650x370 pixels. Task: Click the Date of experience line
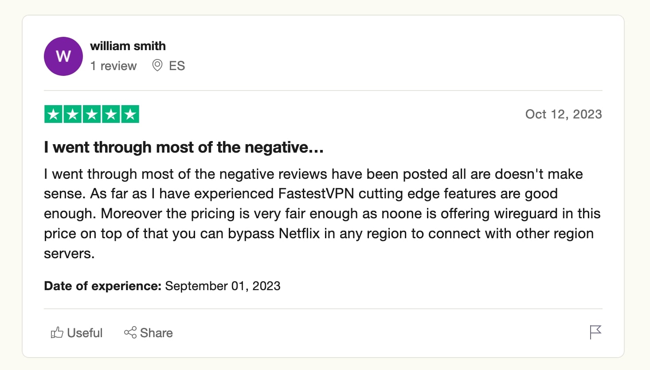pos(162,286)
